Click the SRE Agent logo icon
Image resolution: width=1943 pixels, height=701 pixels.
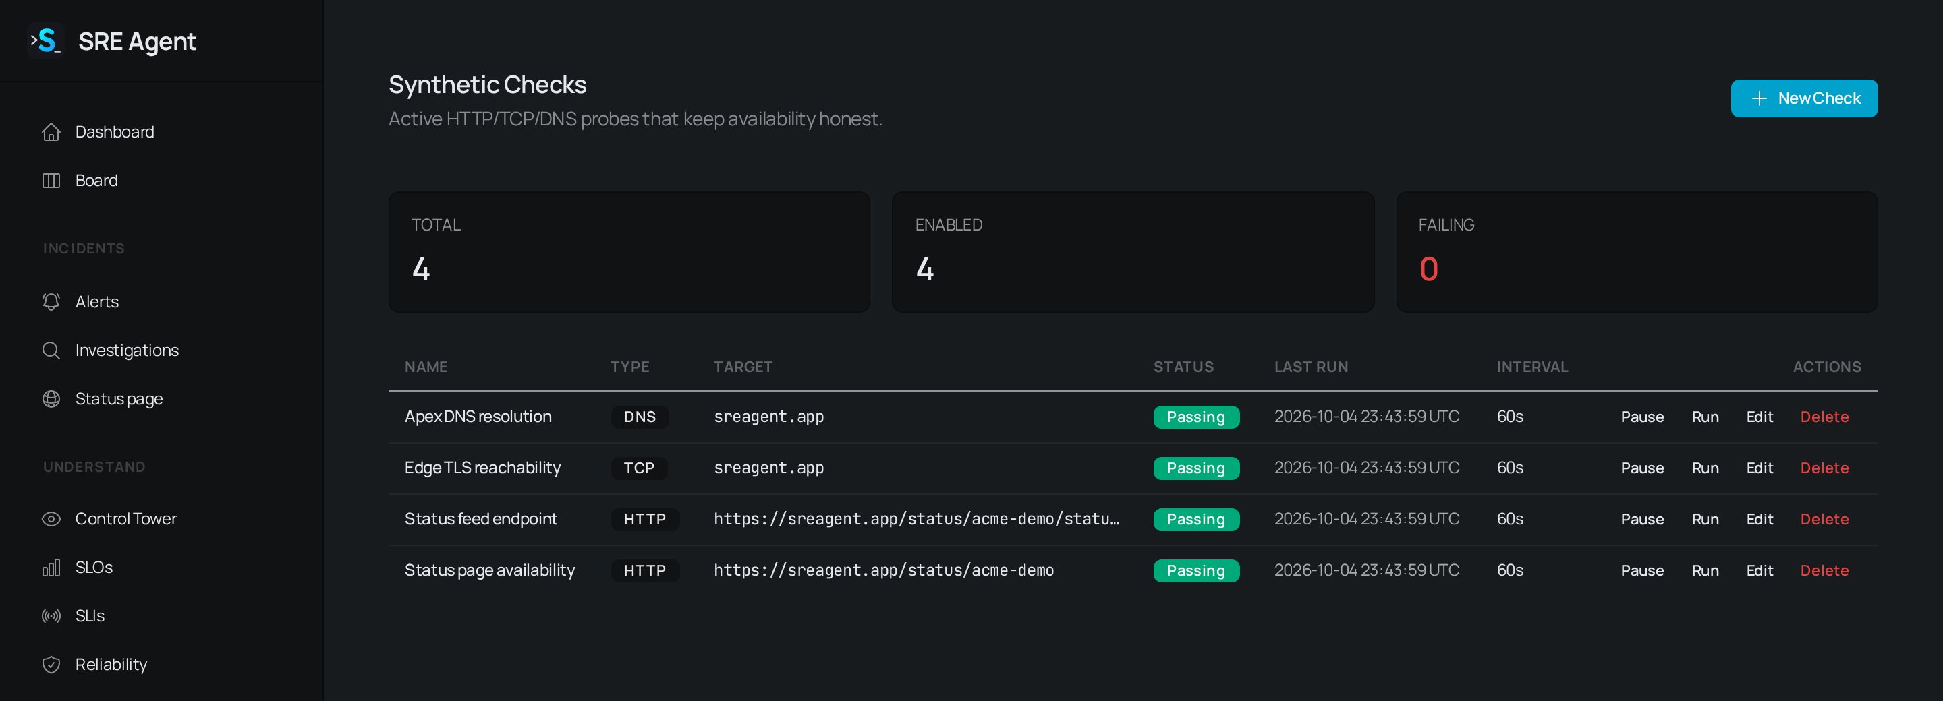coord(46,40)
